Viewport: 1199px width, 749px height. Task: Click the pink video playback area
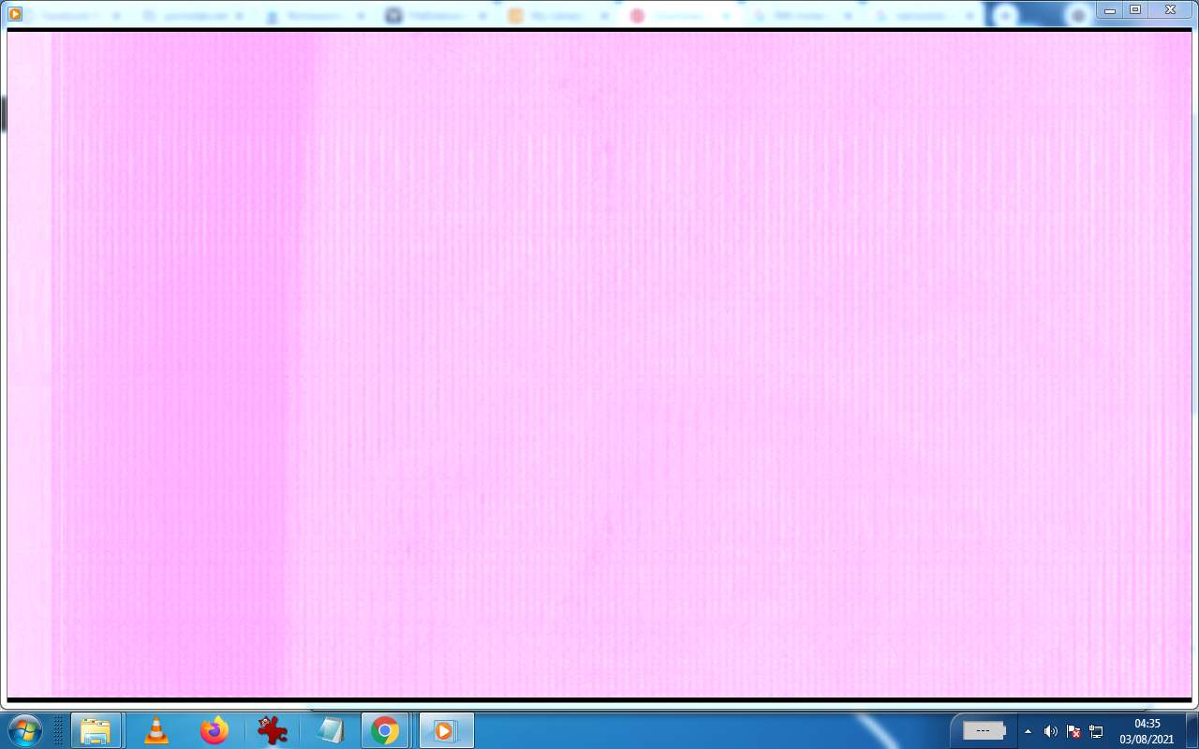click(599, 365)
